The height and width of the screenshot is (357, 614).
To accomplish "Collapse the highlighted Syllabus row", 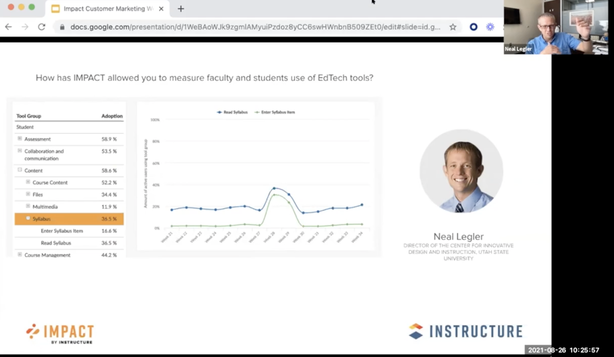I will (28, 218).
